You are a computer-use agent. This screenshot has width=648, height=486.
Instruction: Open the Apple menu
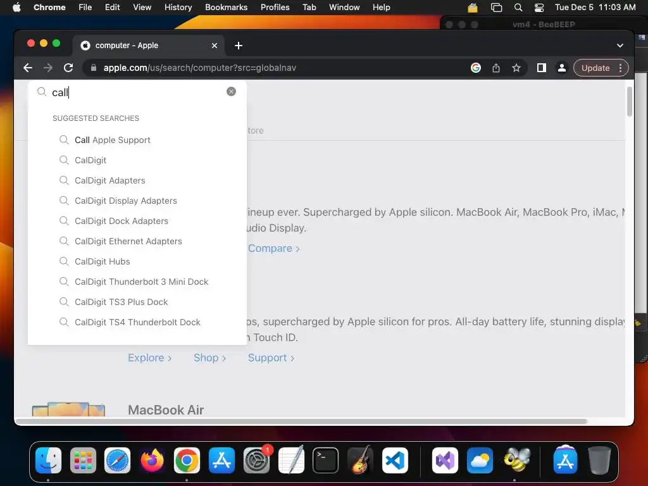point(16,7)
